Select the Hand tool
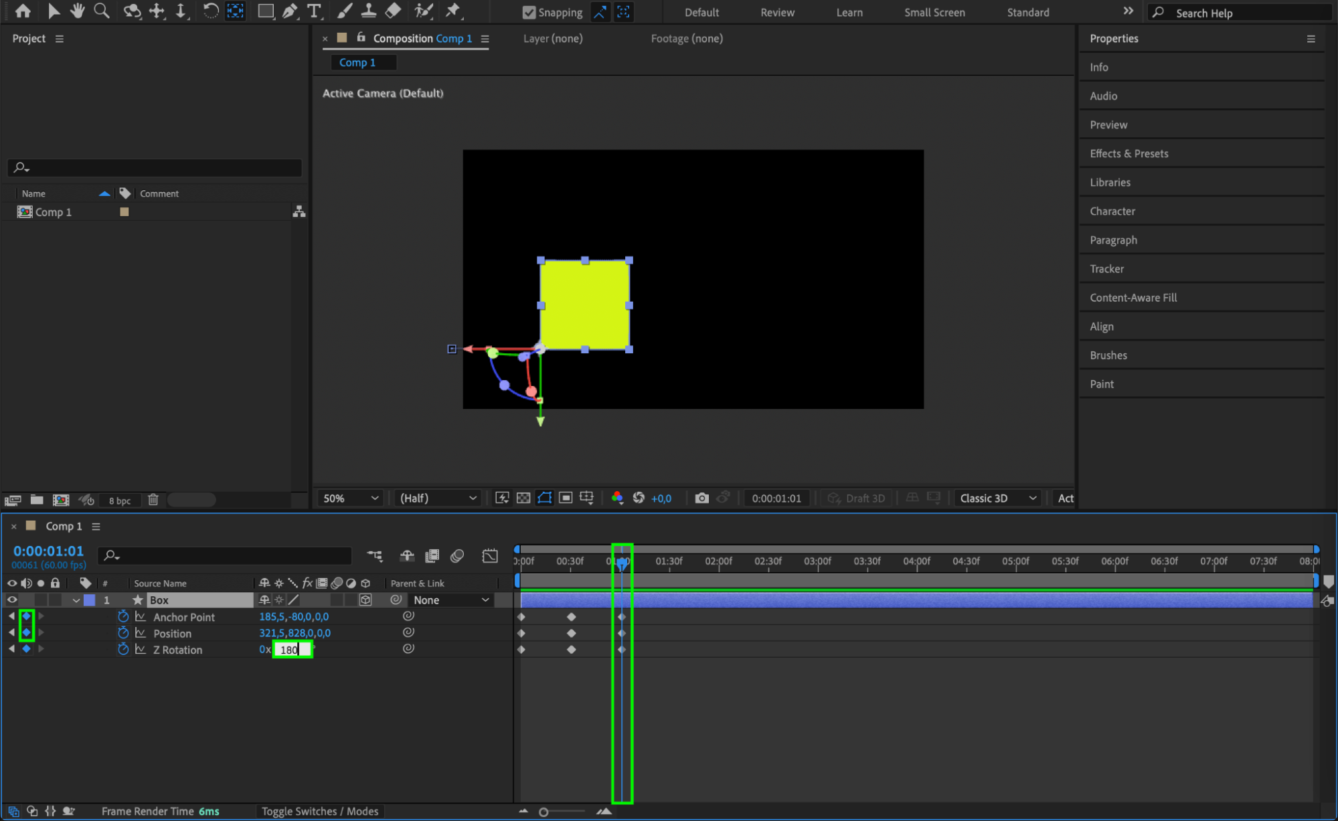 [78, 11]
